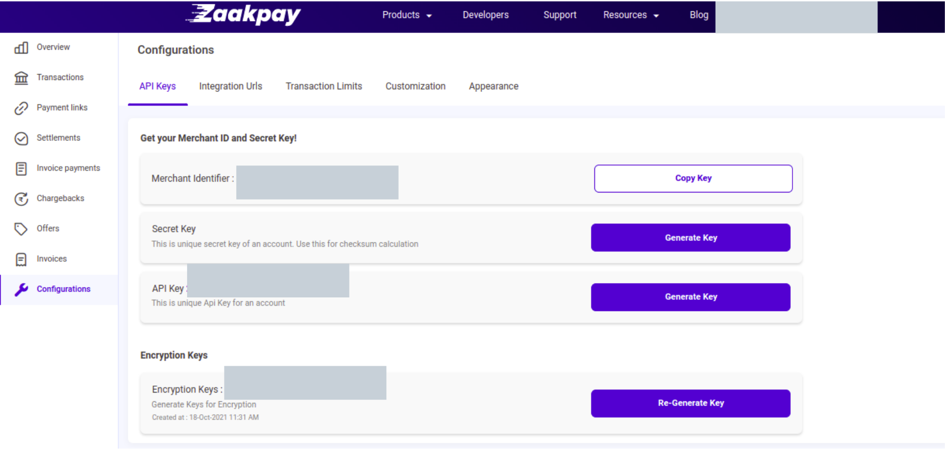The height and width of the screenshot is (471, 945).
Task: Open the Support page link
Action: pos(559,15)
